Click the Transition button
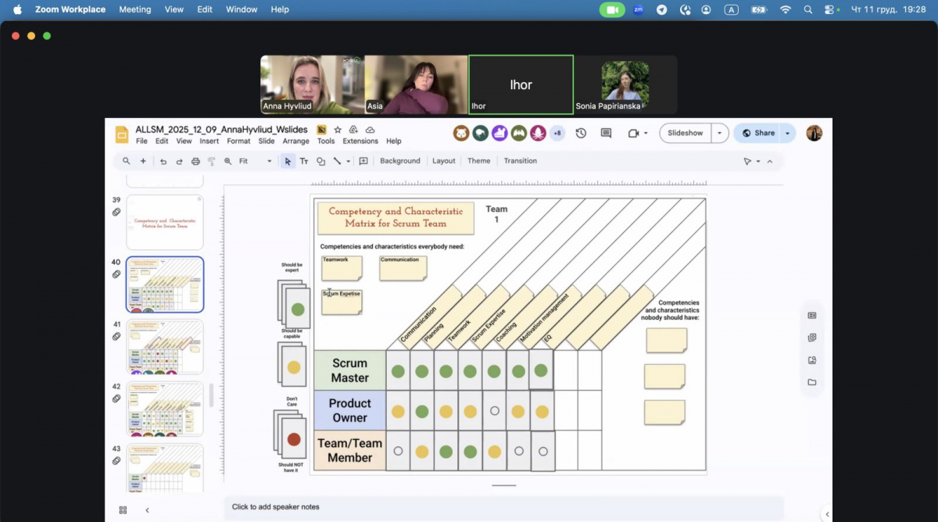This screenshot has width=938, height=522. point(520,161)
